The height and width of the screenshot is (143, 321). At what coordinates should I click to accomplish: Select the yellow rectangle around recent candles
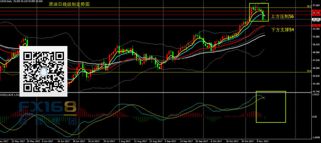[x=259, y=12]
